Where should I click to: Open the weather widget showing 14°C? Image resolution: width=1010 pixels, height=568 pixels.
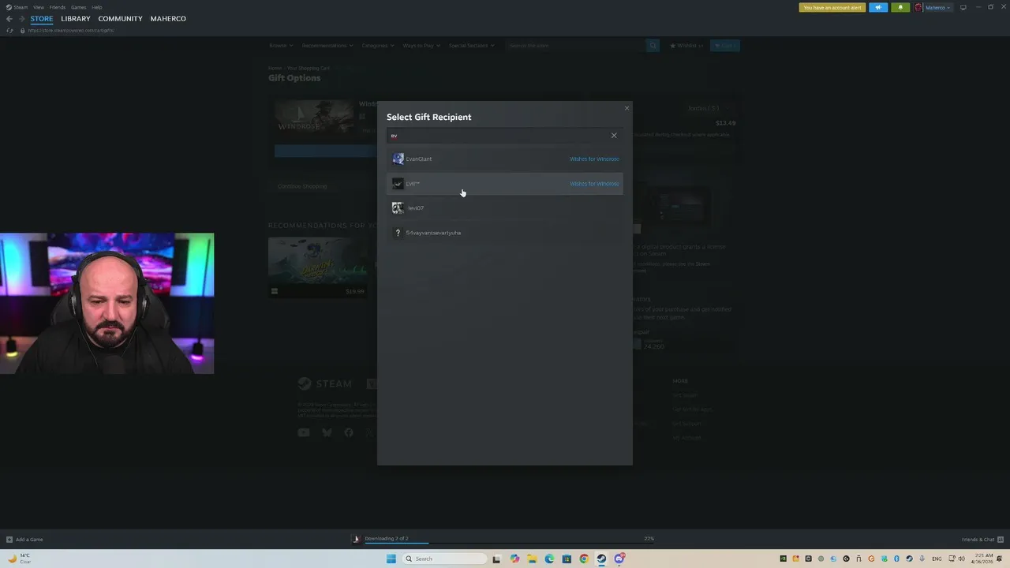[x=20, y=559]
